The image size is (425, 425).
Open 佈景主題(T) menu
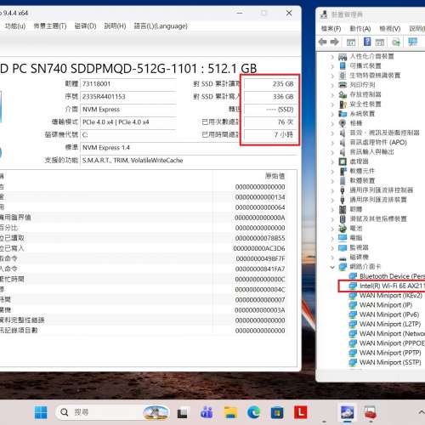pyautogui.click(x=50, y=26)
